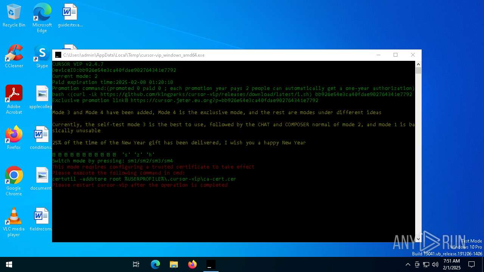This screenshot has height=272, width=484.
Task: Open the VLC media player shortcut
Action: (14, 222)
